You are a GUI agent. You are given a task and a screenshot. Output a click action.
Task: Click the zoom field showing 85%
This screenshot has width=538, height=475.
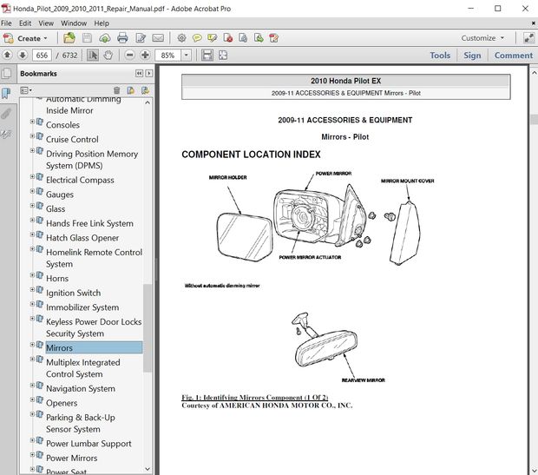click(167, 55)
